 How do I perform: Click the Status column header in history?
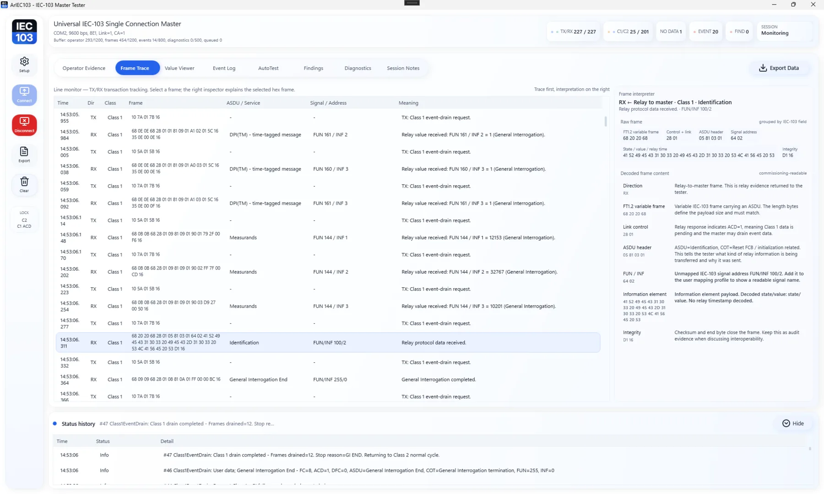click(103, 441)
